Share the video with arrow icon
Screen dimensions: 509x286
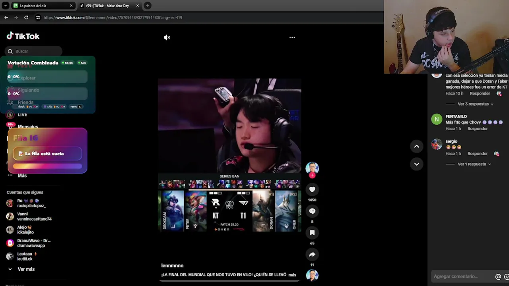[x=312, y=255]
